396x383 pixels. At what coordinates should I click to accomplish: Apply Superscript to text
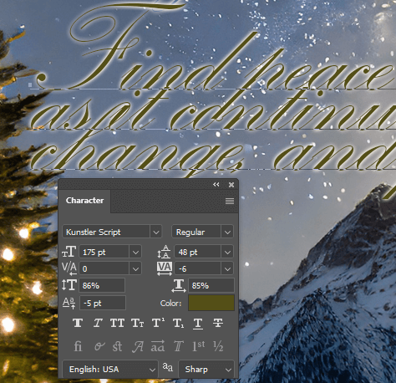click(158, 323)
